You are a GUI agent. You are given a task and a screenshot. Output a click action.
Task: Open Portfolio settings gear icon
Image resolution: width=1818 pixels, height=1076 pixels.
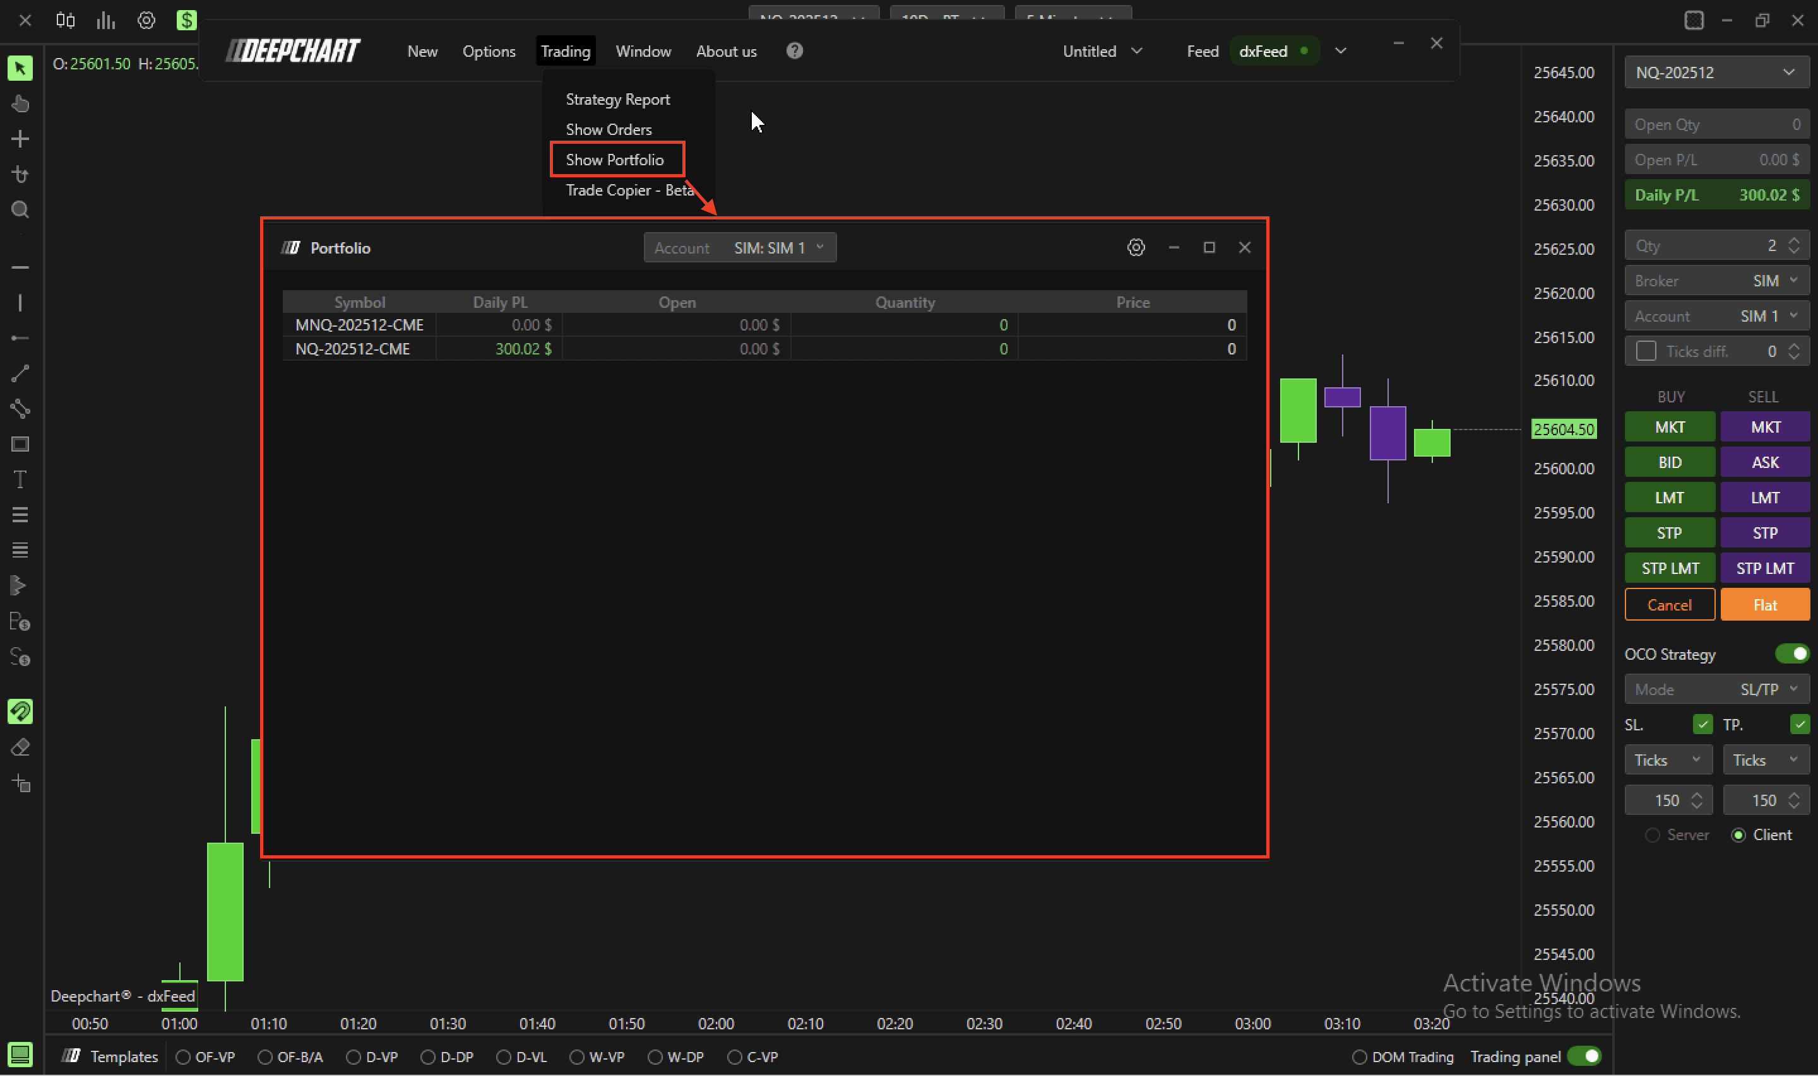pos(1136,248)
